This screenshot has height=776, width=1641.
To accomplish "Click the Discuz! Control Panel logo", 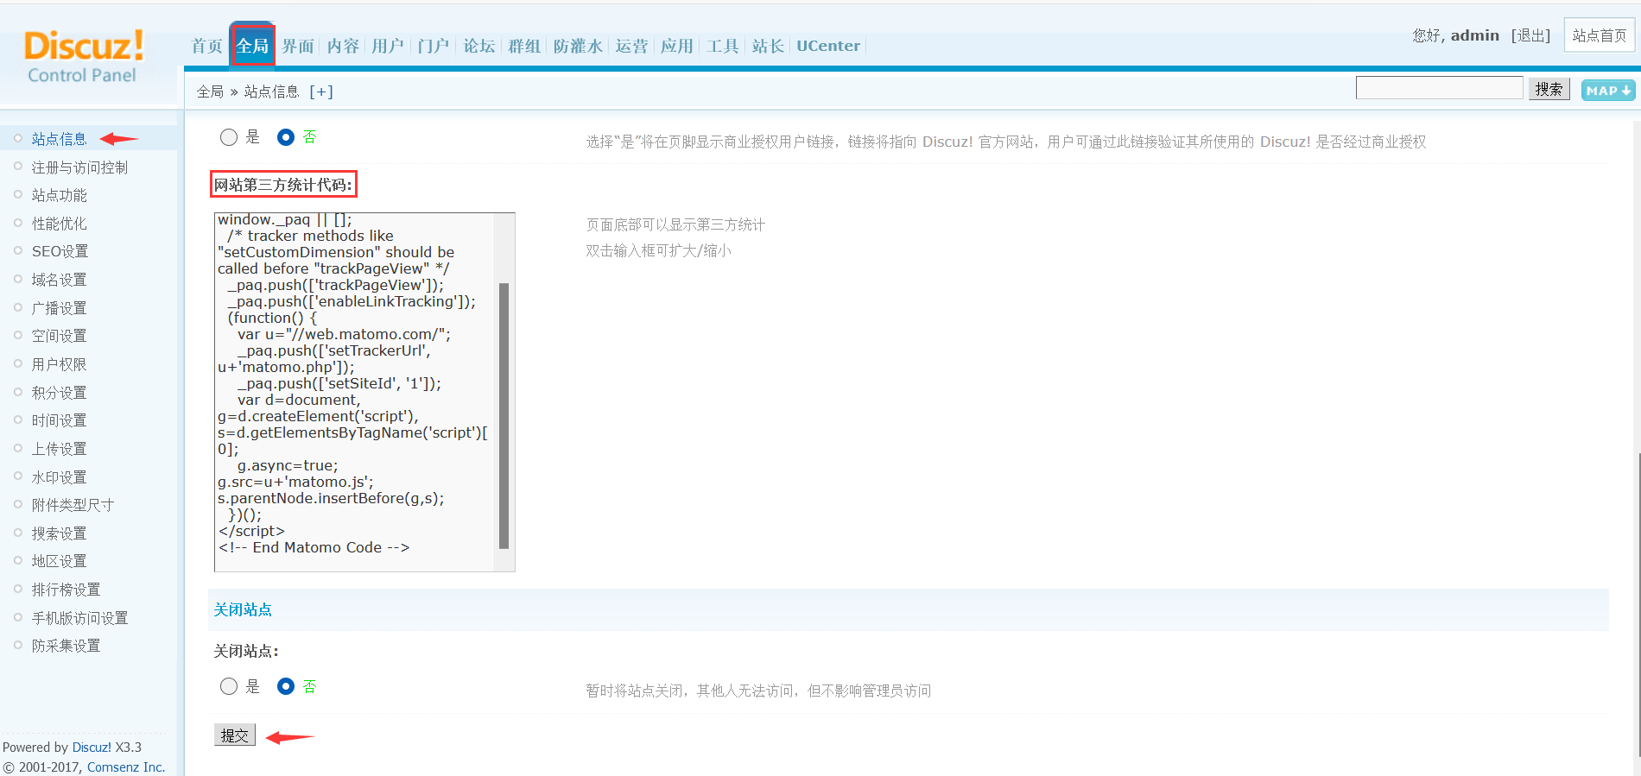I will (83, 57).
